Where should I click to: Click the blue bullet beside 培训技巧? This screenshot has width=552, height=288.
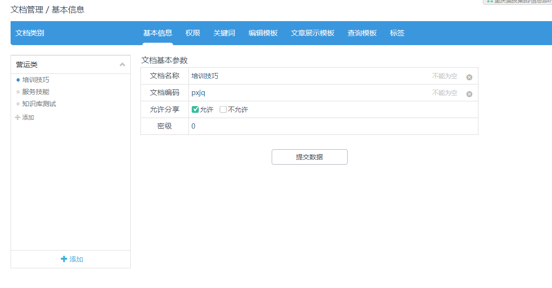tap(18, 80)
